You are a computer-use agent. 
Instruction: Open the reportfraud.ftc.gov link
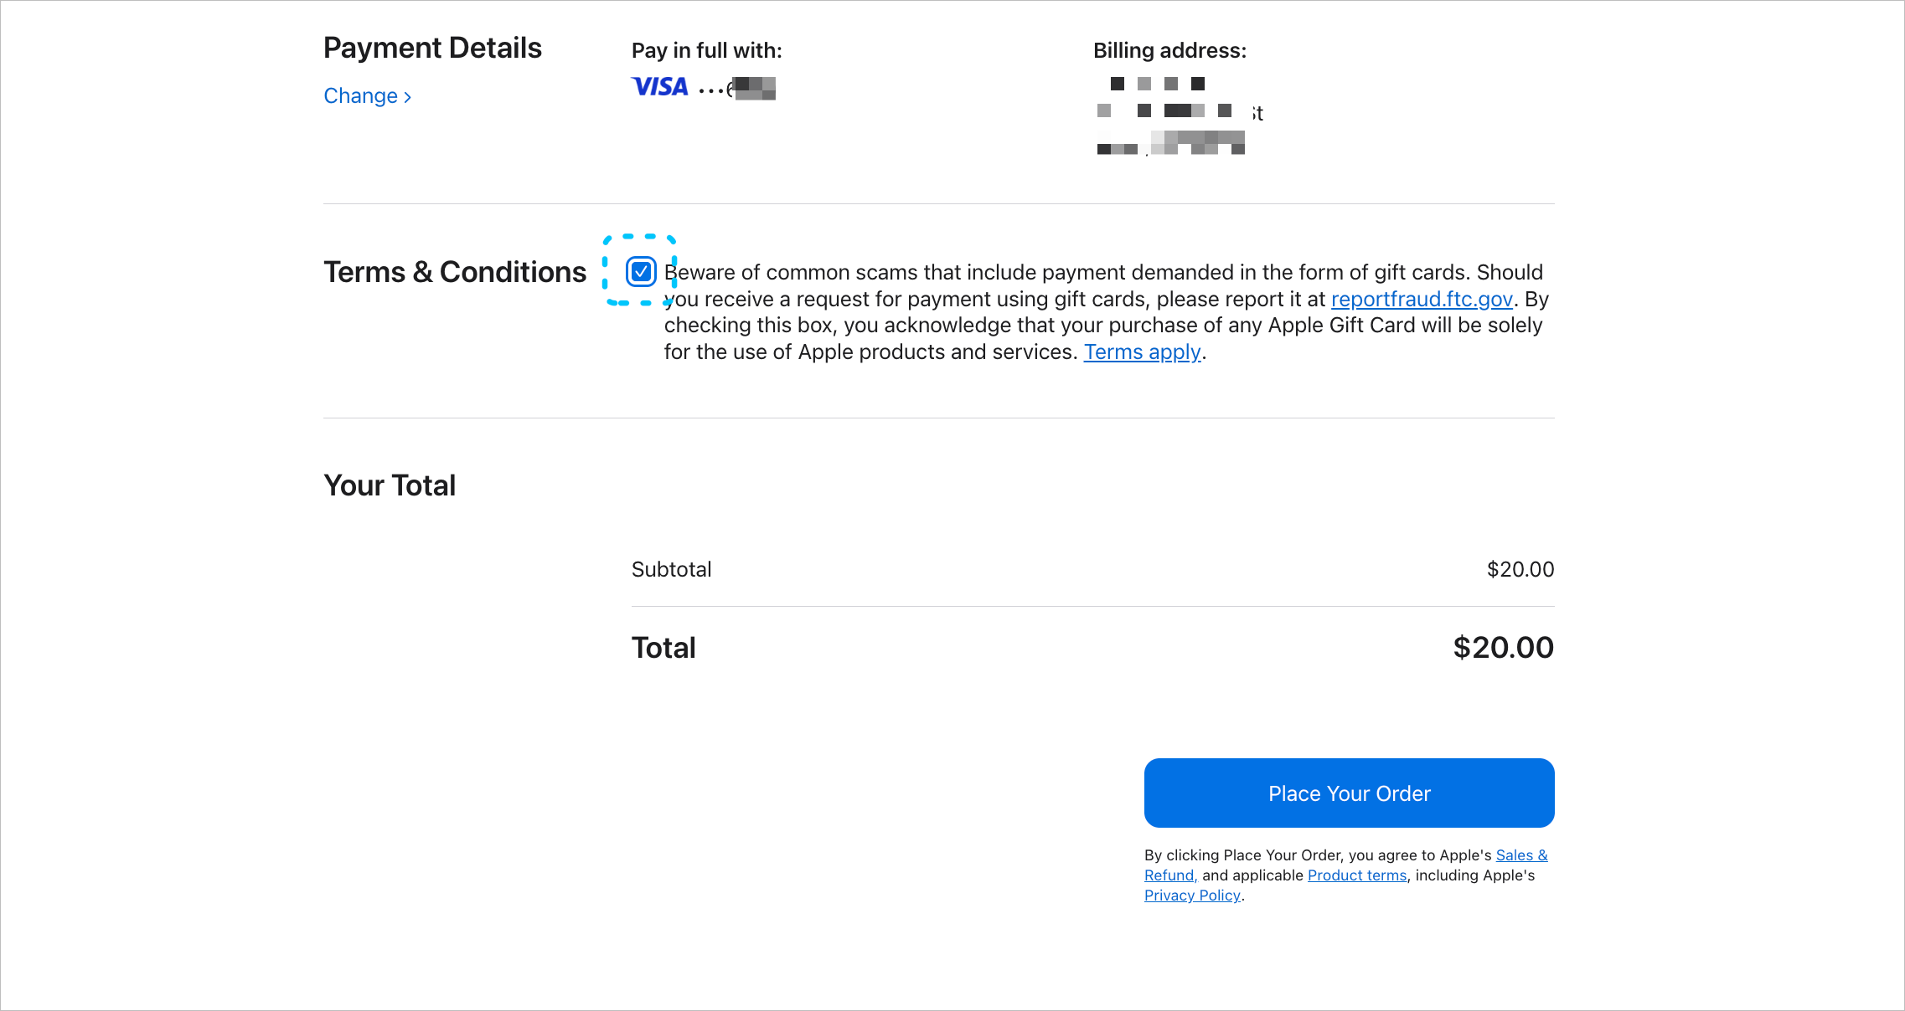tap(1422, 299)
